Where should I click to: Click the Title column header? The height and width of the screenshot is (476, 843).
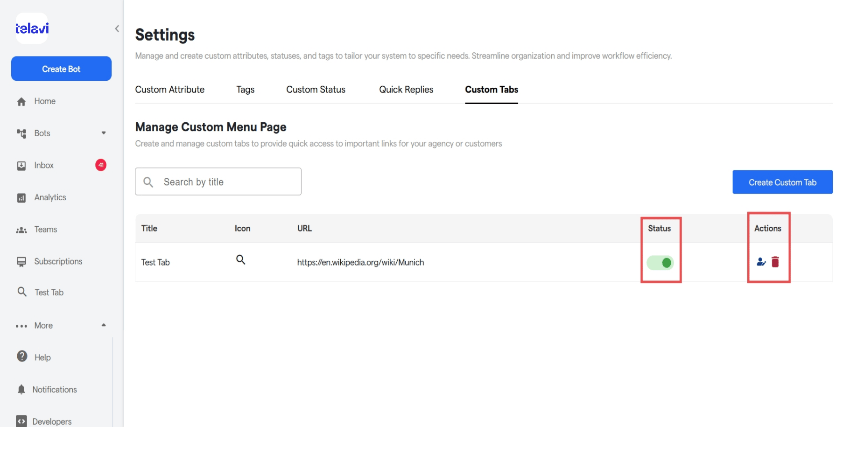149,229
